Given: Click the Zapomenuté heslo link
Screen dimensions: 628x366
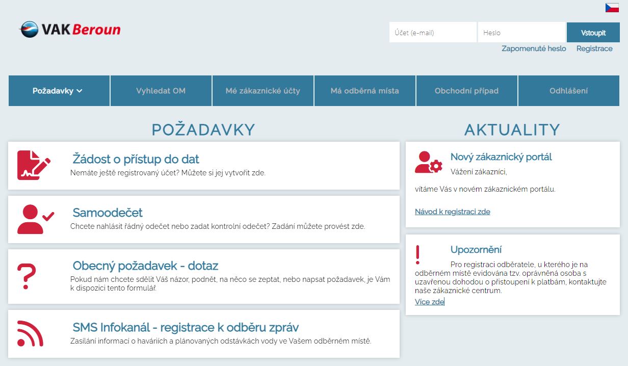Looking at the screenshot, I should [x=534, y=48].
